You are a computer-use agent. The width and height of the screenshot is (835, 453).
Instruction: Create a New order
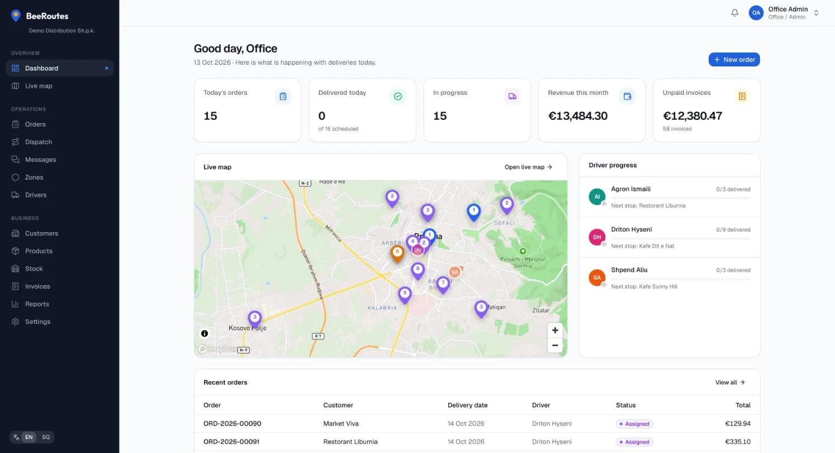click(734, 60)
